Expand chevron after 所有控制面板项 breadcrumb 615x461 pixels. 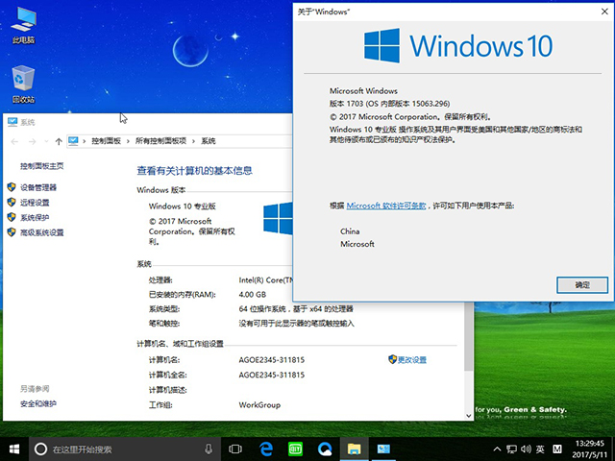[x=193, y=141]
